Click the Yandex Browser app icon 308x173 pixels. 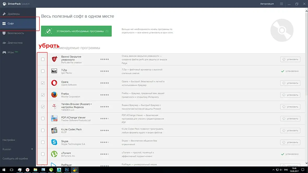[54, 107]
